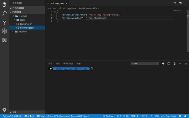Click the "/usr/local/bin/python3" string value
This screenshot has height=118, width=189.
pos(104,15)
